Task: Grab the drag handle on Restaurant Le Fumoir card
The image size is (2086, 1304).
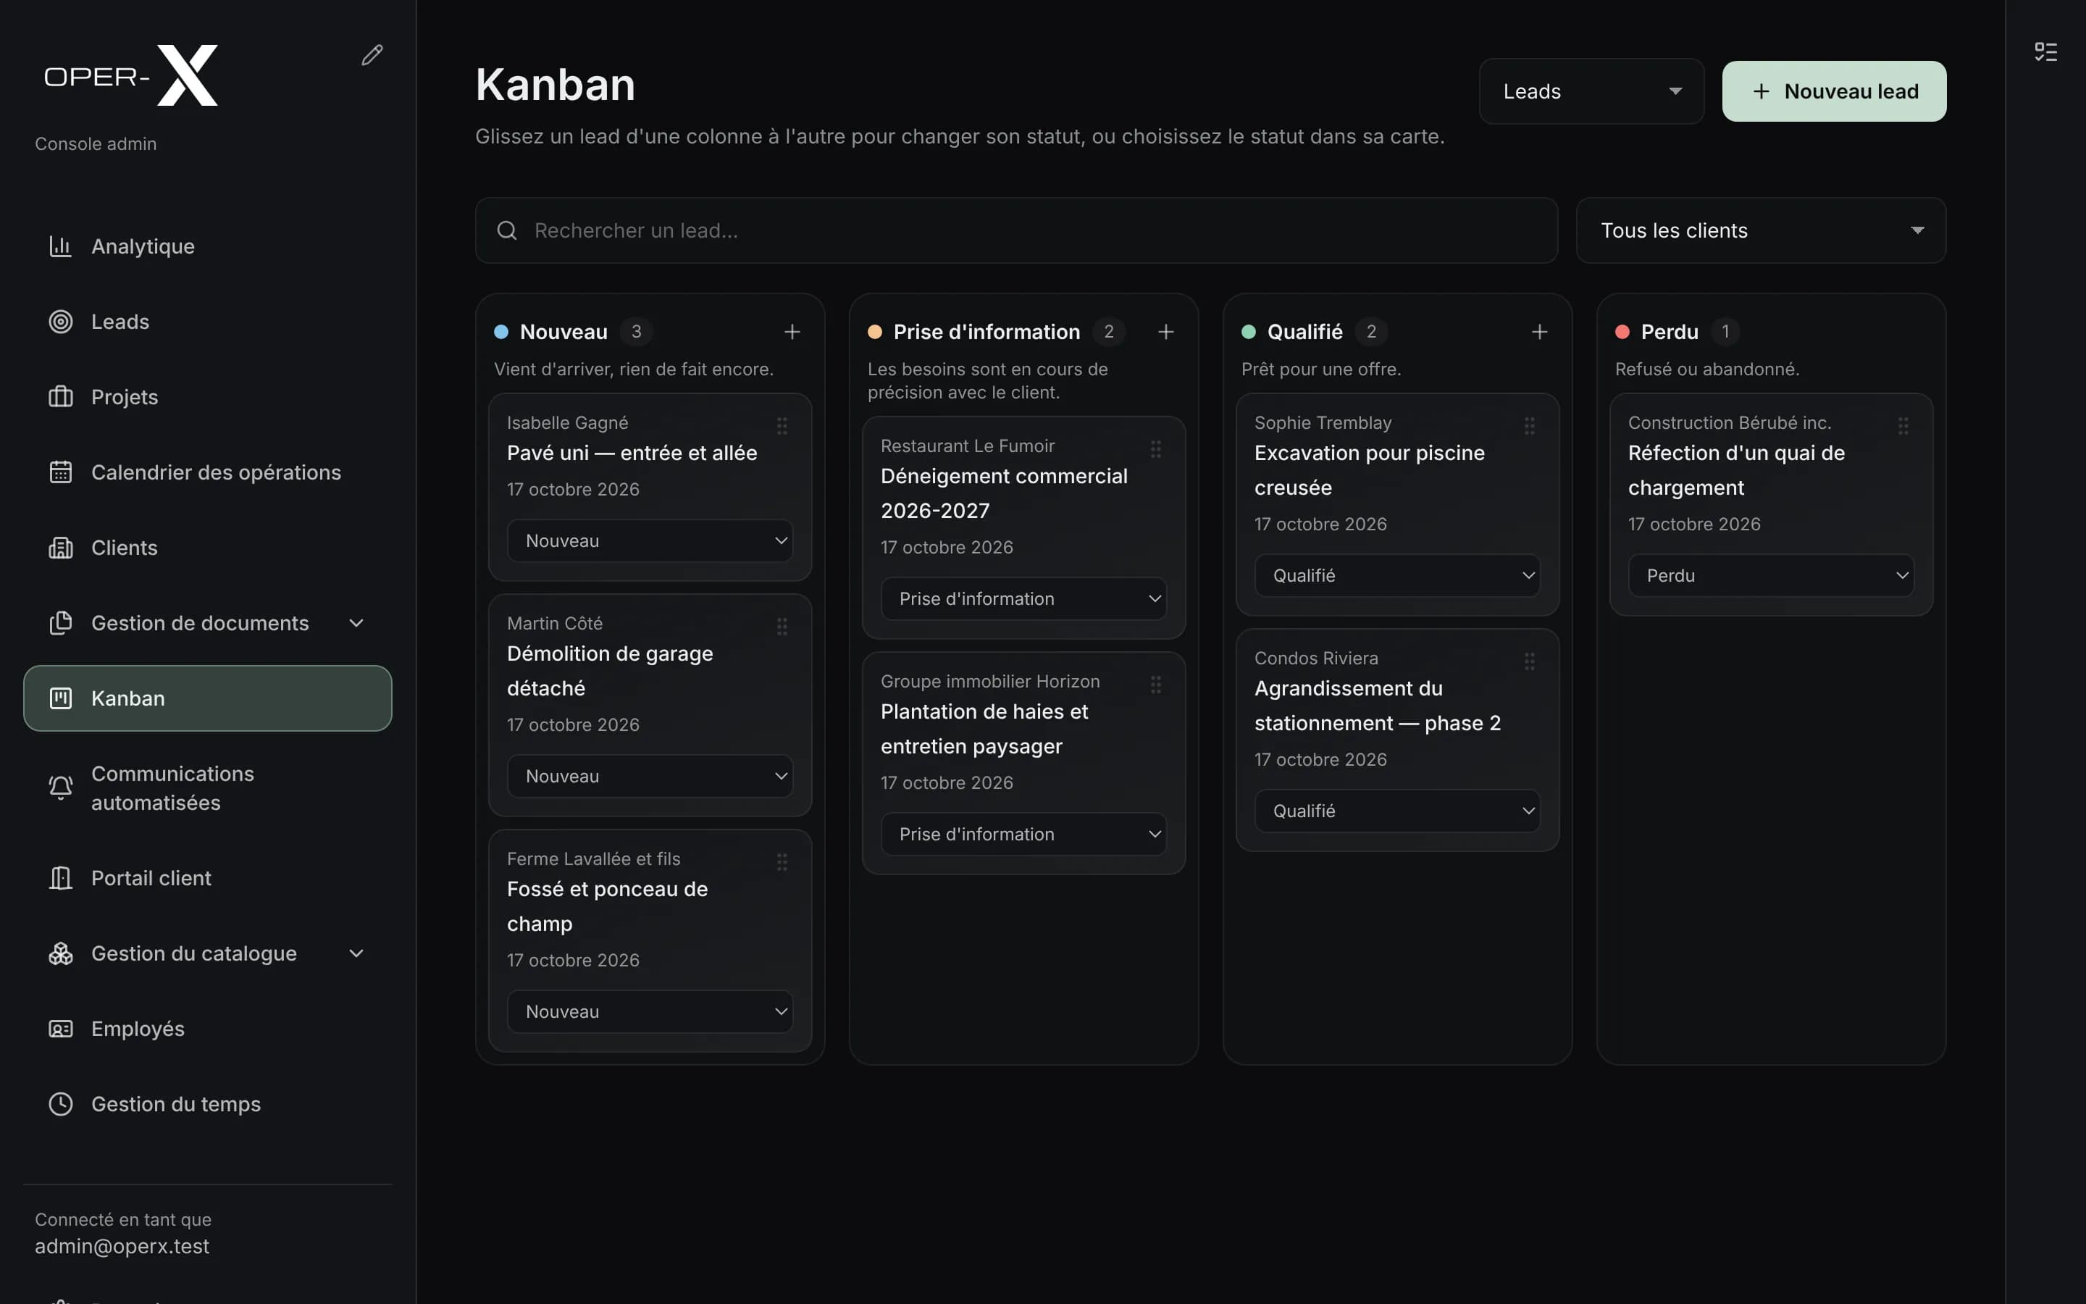Action: (1156, 448)
